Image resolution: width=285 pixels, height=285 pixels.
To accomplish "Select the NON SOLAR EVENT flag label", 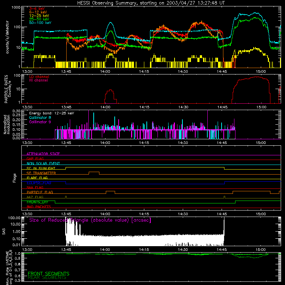I will 43,164.
